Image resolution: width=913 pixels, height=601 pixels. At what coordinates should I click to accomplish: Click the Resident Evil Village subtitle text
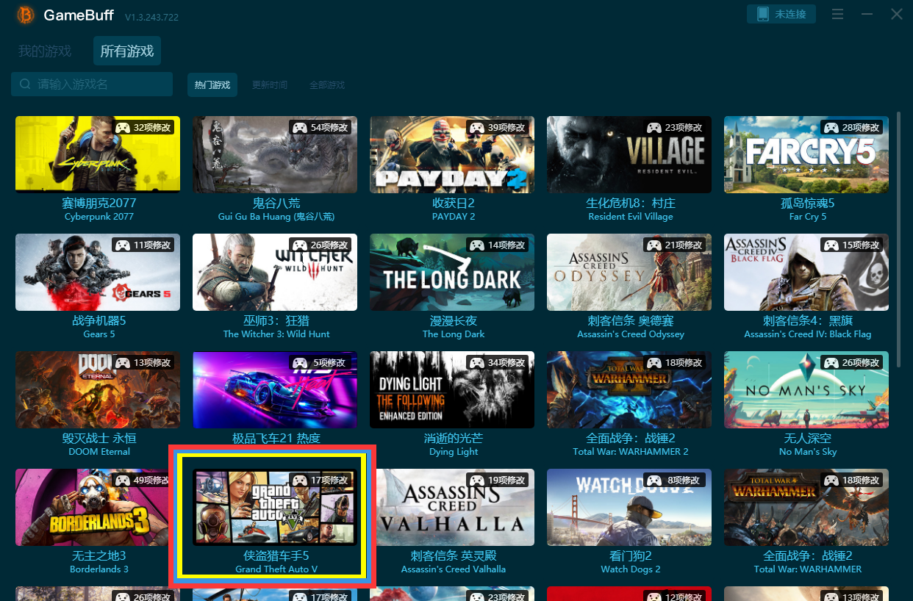pyautogui.click(x=631, y=217)
